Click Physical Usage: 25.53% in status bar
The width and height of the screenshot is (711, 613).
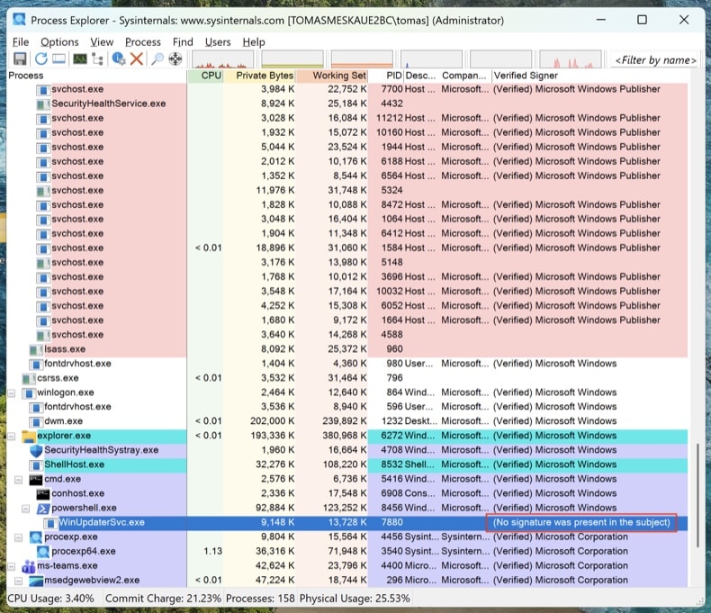[355, 599]
